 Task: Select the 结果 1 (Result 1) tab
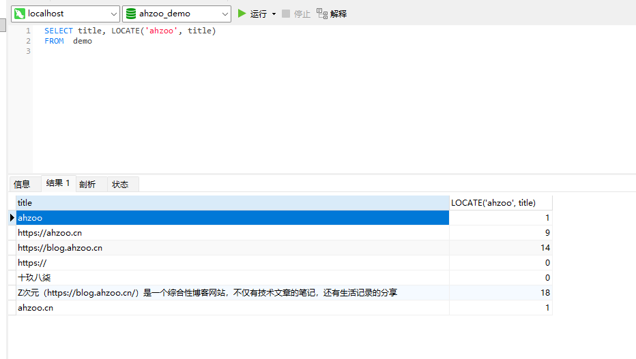point(58,183)
